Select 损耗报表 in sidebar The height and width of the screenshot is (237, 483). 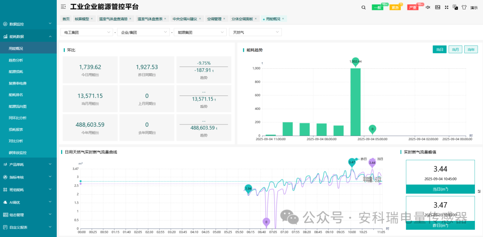(28, 129)
